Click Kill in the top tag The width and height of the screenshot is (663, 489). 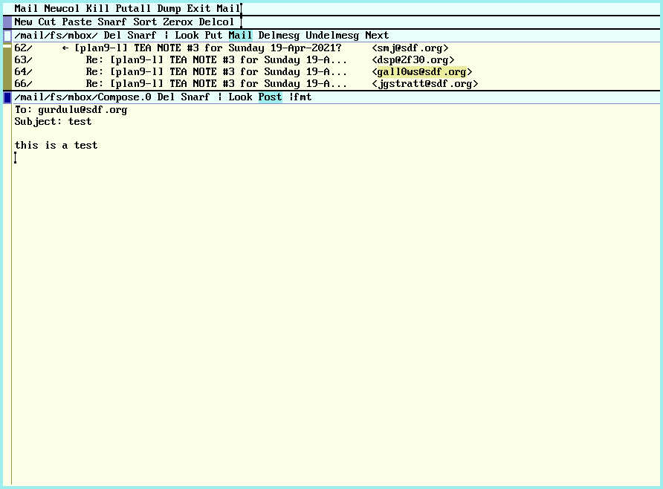(97, 8)
